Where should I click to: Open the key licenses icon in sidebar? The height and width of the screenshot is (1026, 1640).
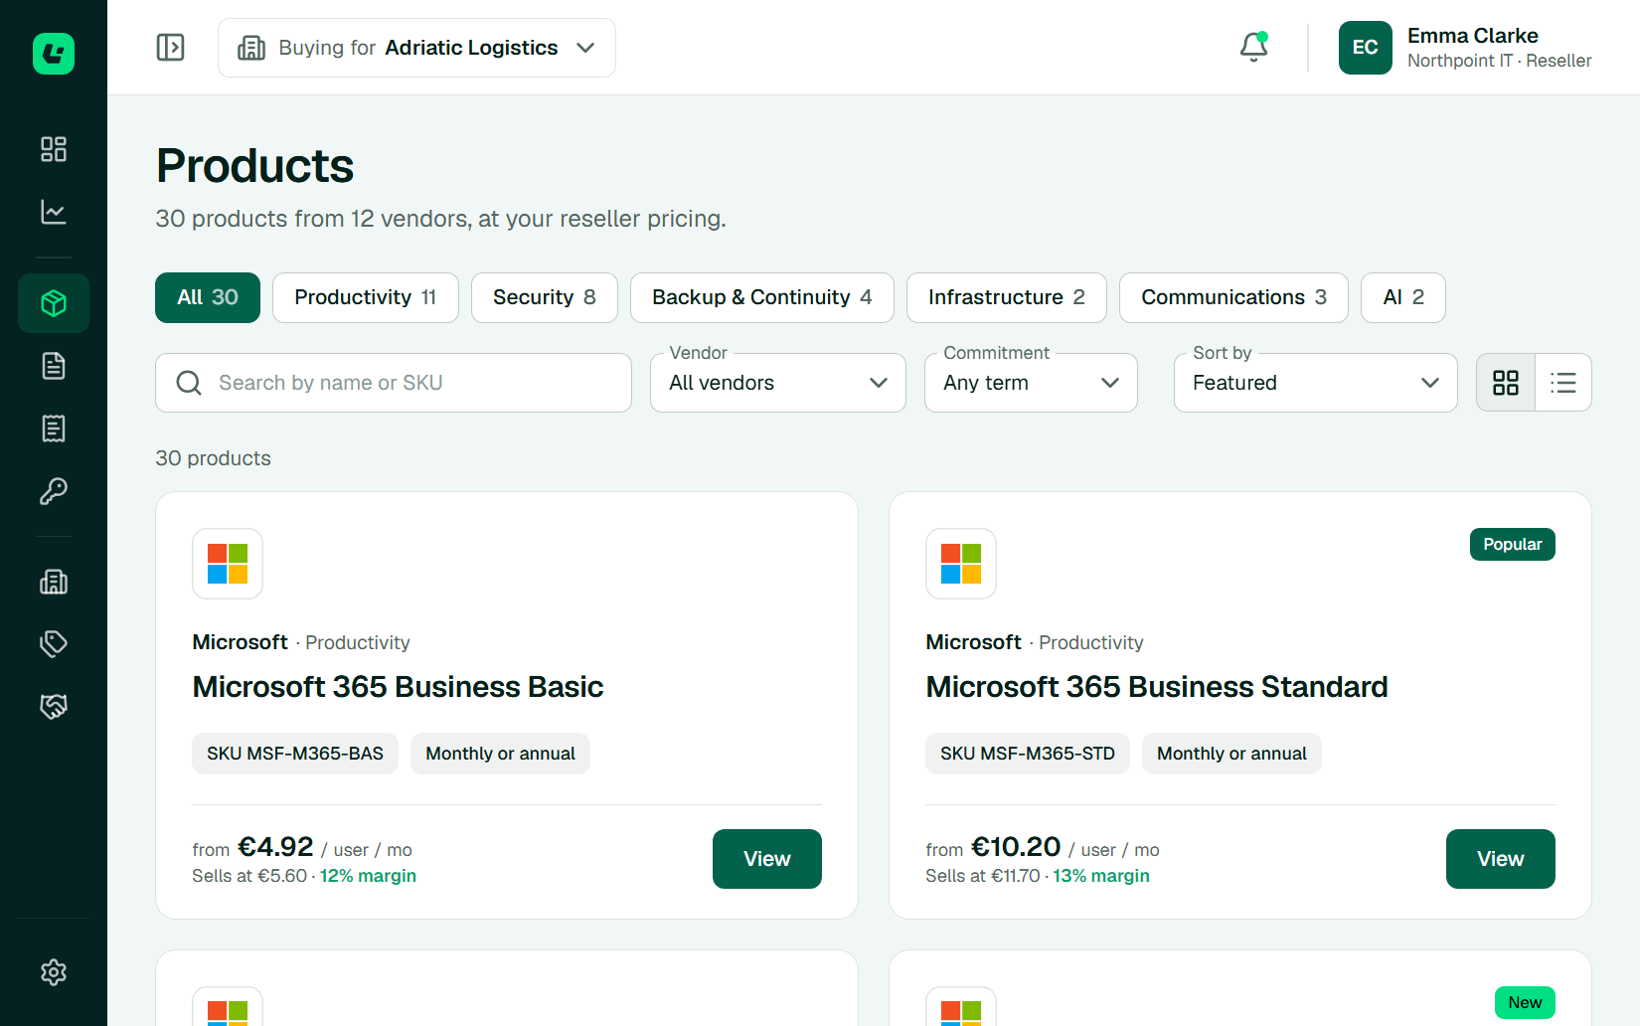click(54, 491)
